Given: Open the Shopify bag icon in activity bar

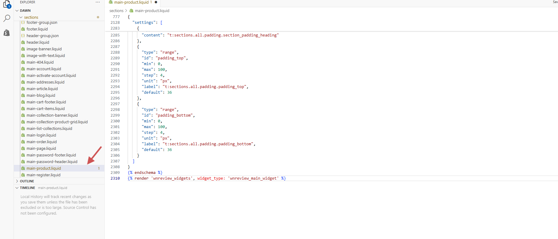Looking at the screenshot, I should pos(7,33).
